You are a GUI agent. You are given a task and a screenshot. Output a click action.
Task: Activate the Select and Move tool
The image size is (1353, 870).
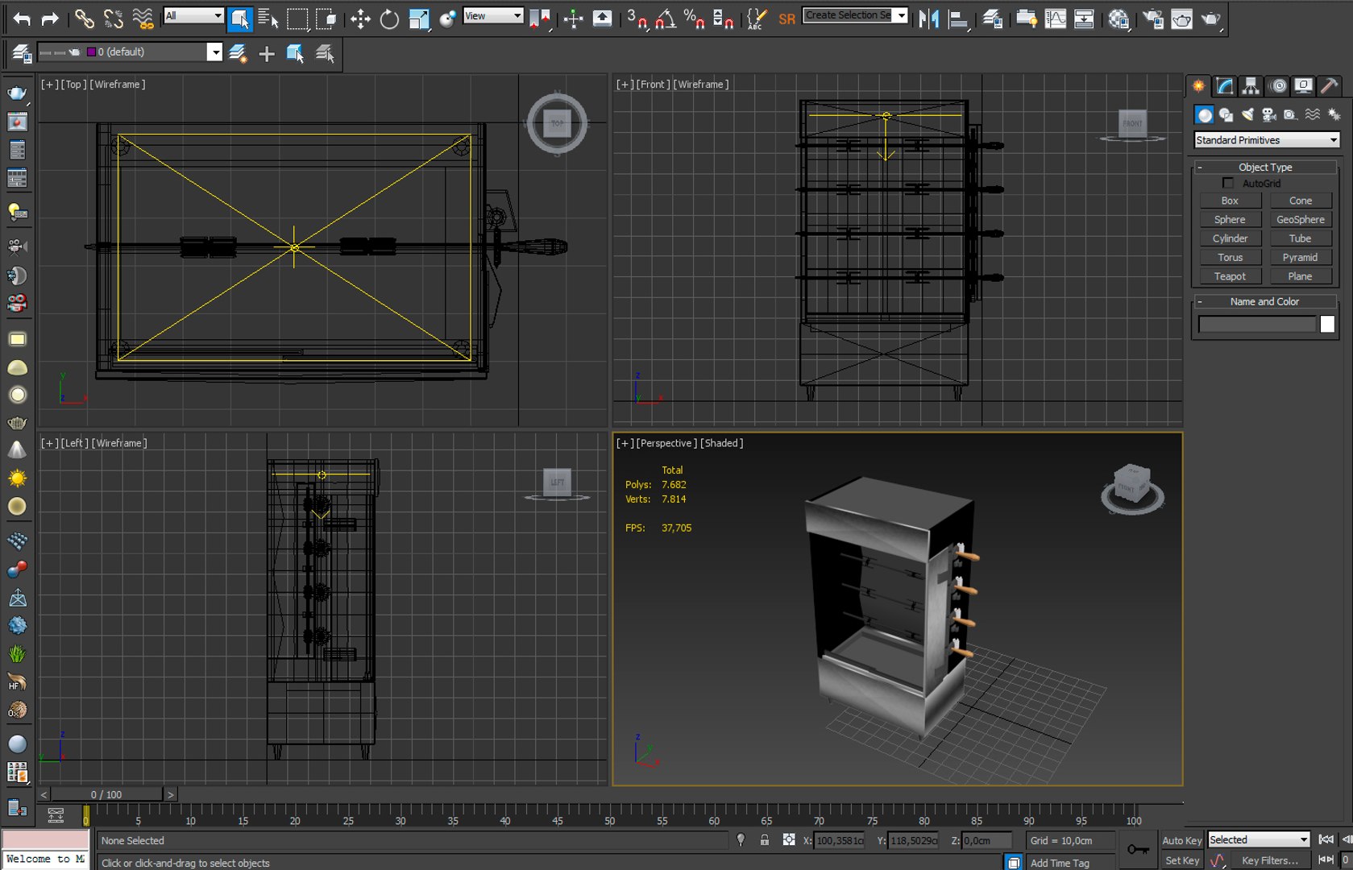point(360,18)
